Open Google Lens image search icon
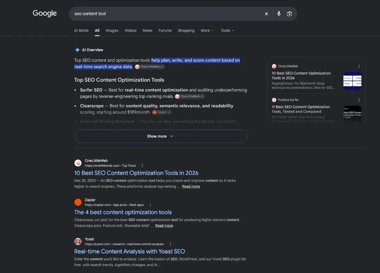380x273 pixels. pos(289,14)
